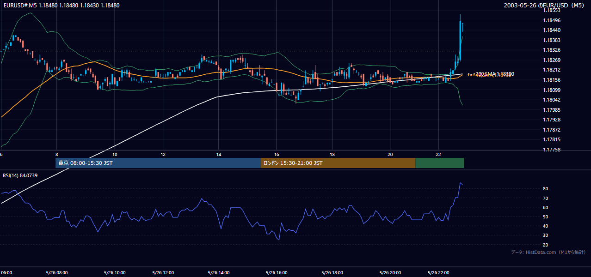Click the RSI(14) 84.0739 indicator label

click(20, 175)
